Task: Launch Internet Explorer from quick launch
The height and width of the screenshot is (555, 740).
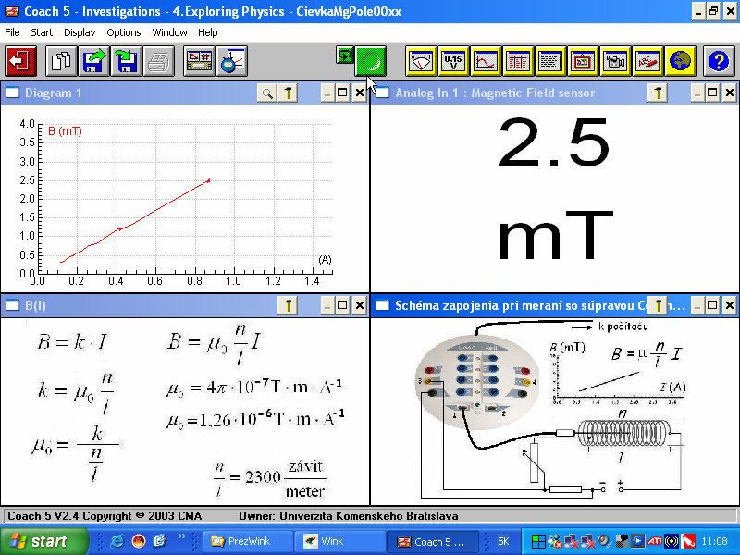Action: (117, 541)
